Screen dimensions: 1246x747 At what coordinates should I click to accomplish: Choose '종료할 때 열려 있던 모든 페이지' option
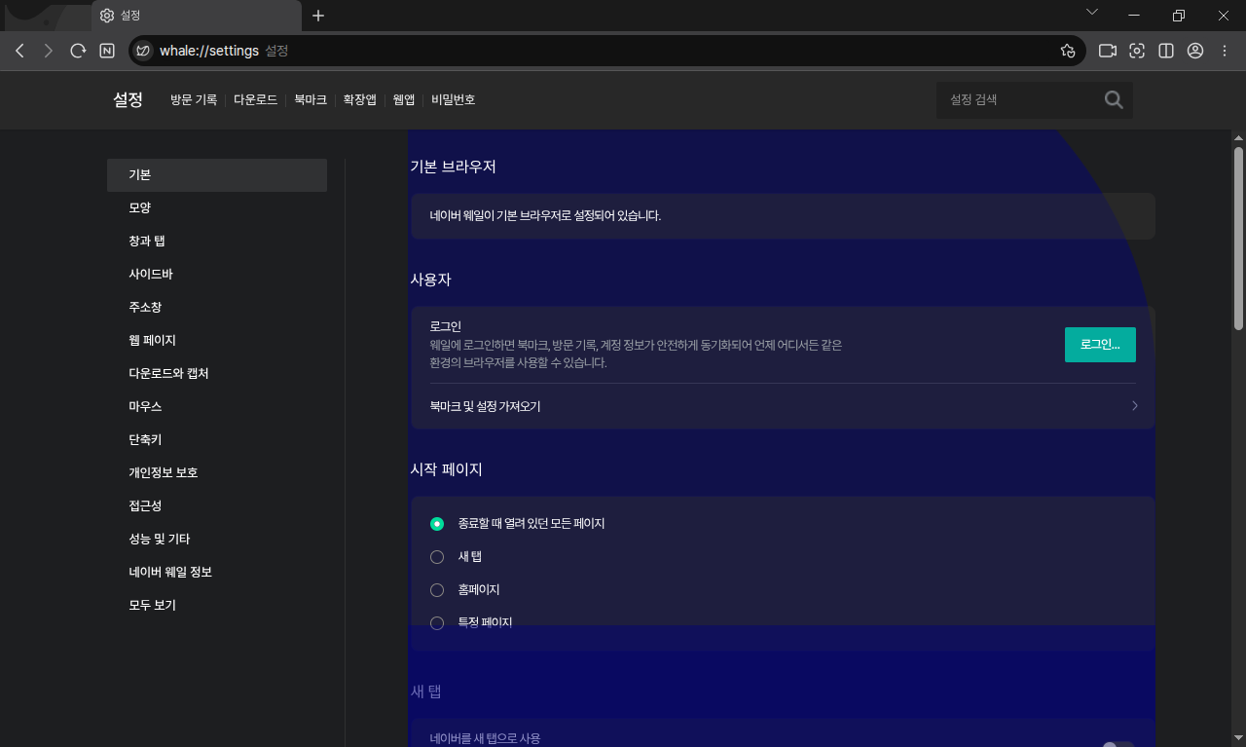tap(437, 524)
